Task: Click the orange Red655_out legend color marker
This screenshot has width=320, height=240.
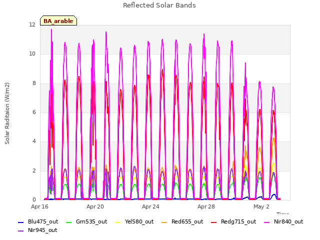Action: pyautogui.click(x=164, y=222)
